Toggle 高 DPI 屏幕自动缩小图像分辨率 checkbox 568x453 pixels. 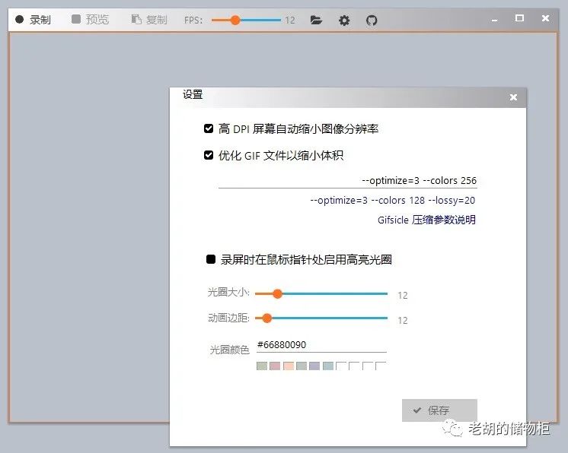tap(209, 128)
